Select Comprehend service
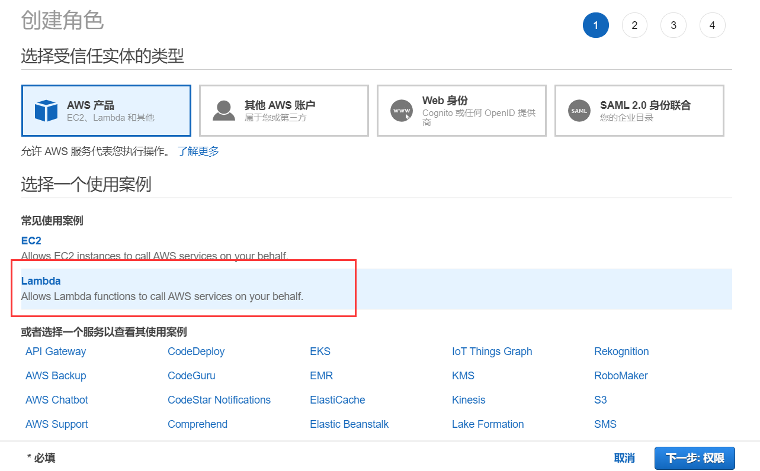 point(197,424)
